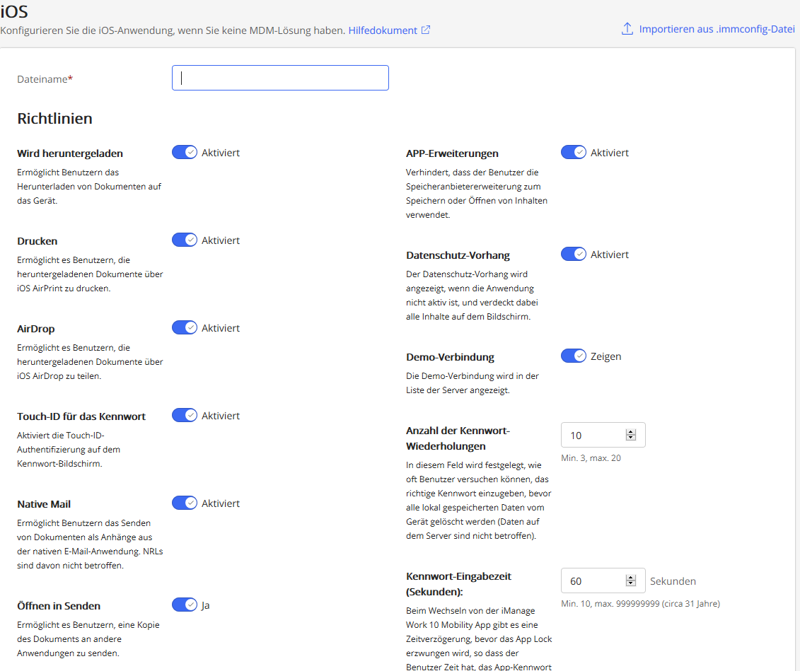
Task: Disable the APP-Erweiterungen toggle
Action: click(574, 152)
